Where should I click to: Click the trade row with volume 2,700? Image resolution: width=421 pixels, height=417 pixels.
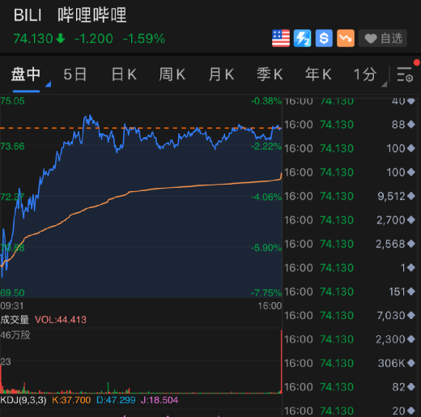pos(350,220)
